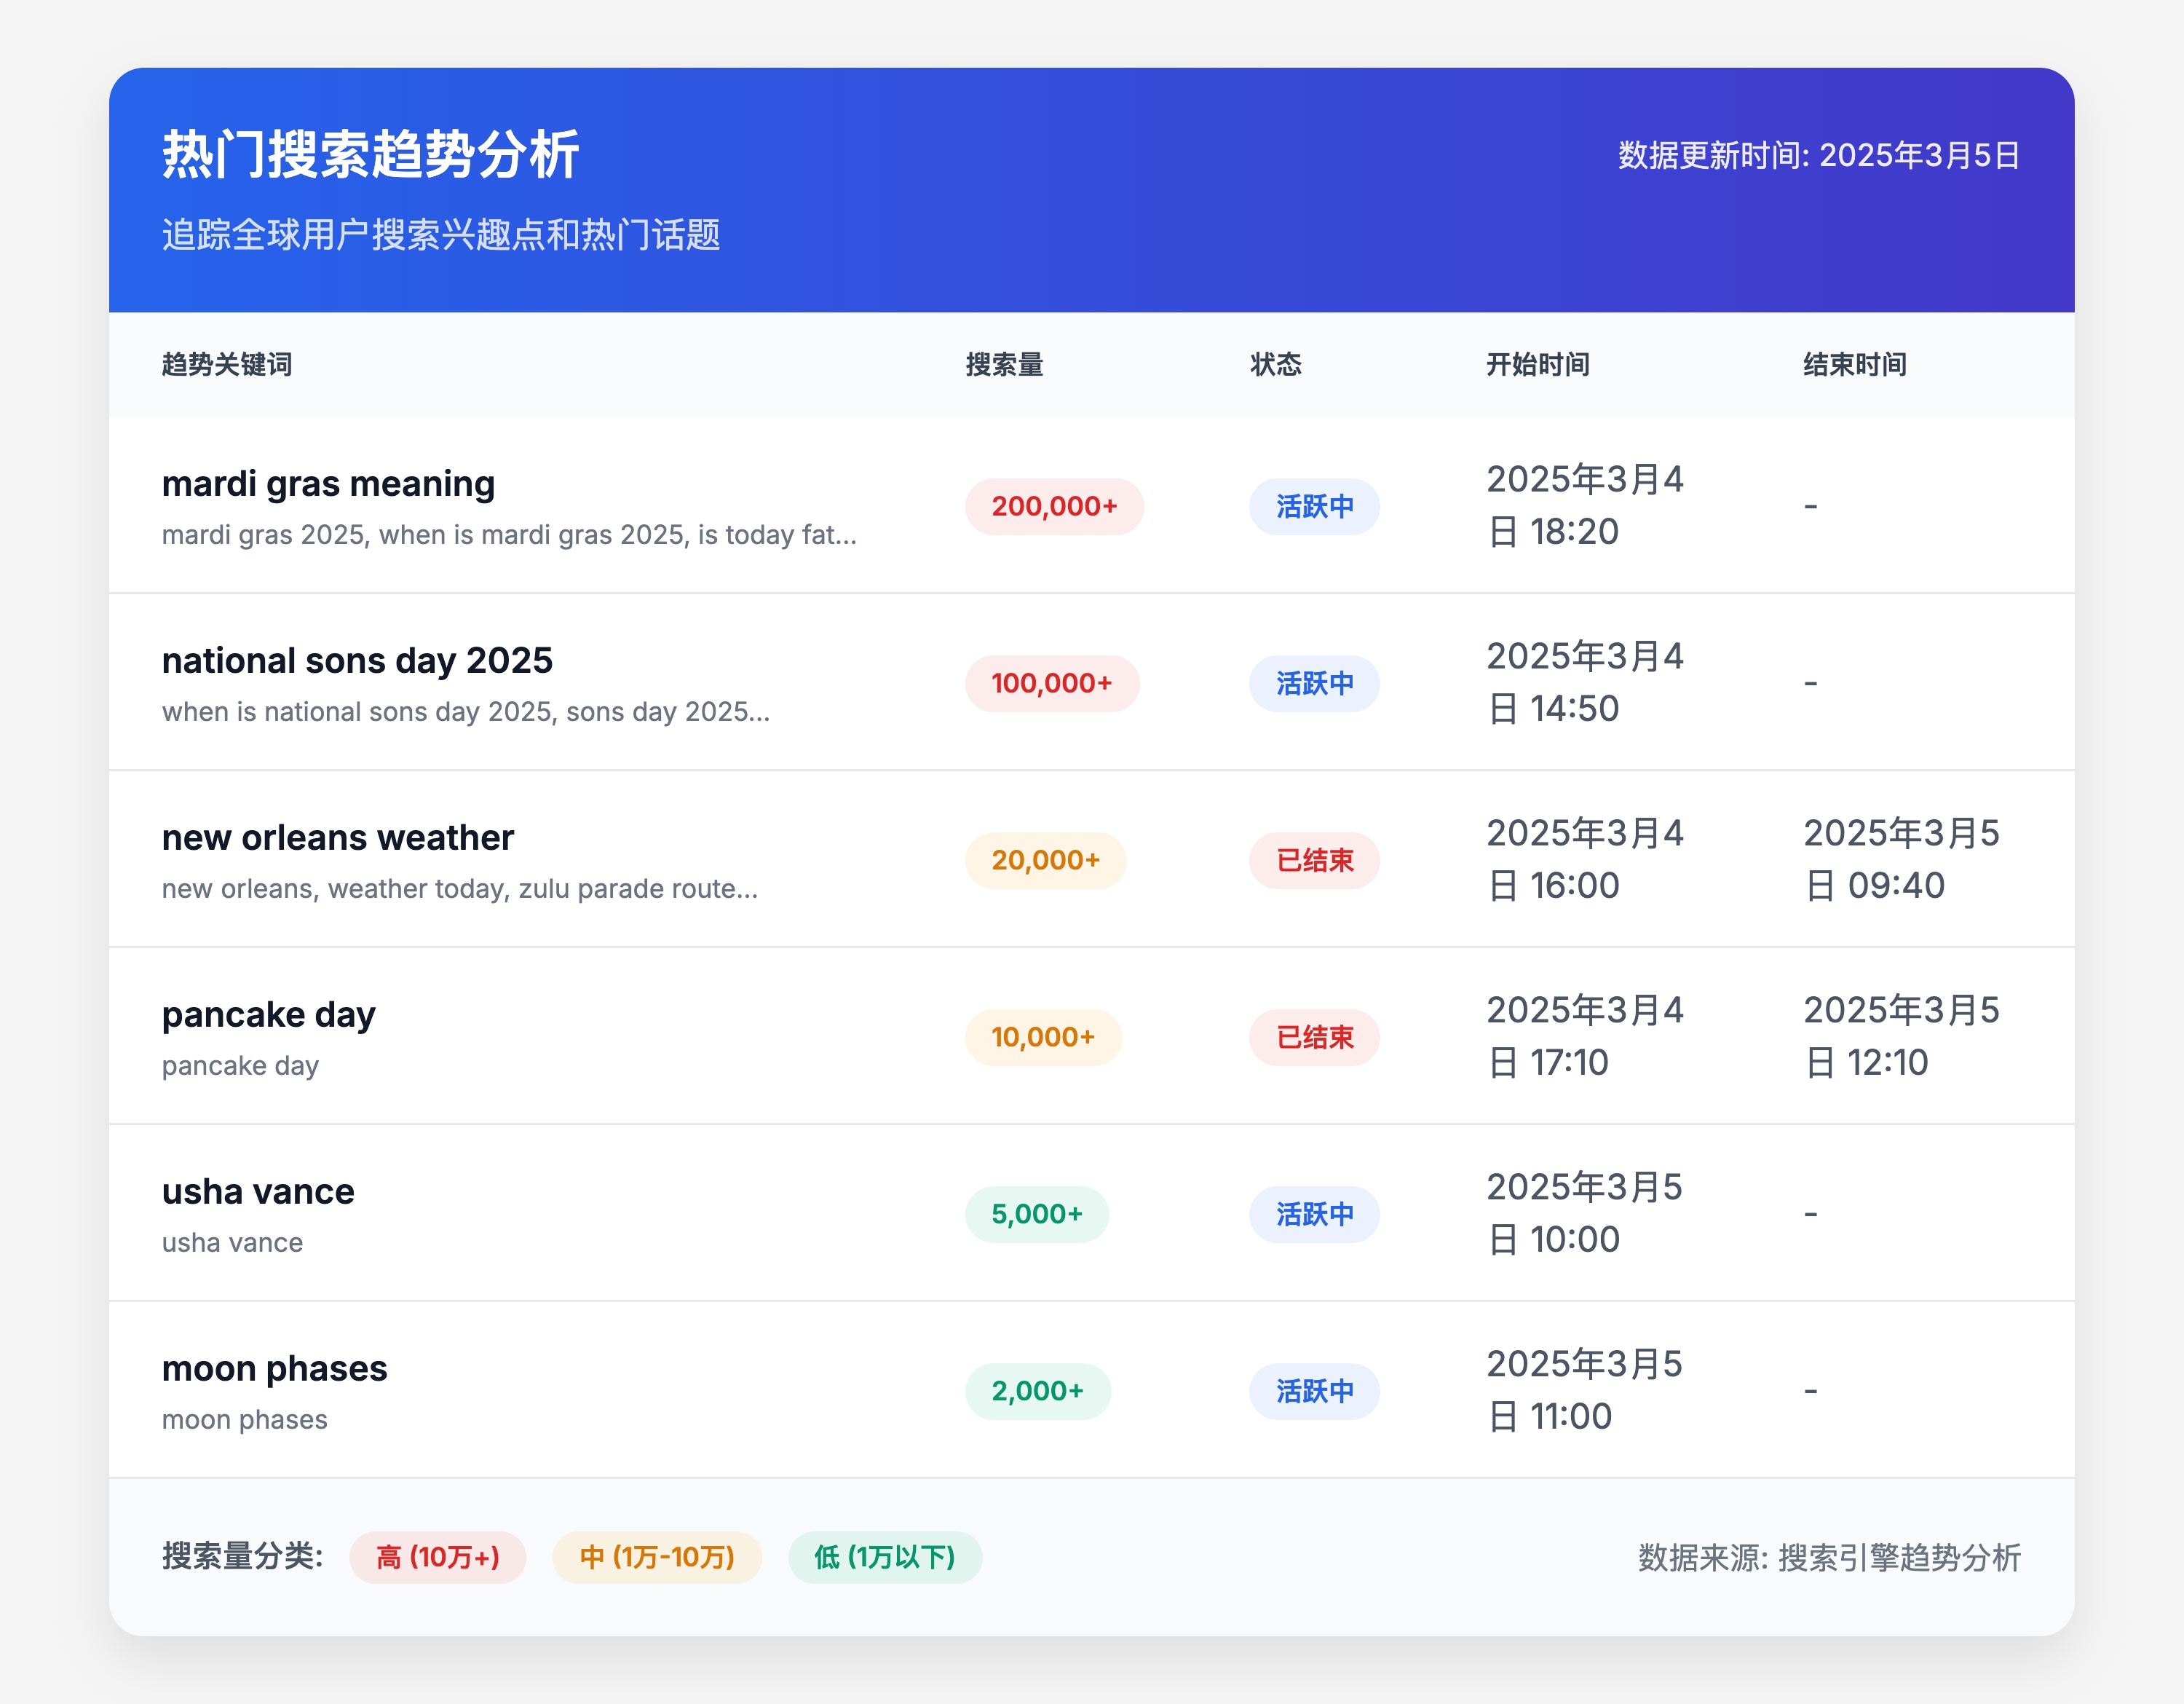Open the "usha vance" trend details
This screenshot has height=1704, width=2184.
(x=258, y=1191)
